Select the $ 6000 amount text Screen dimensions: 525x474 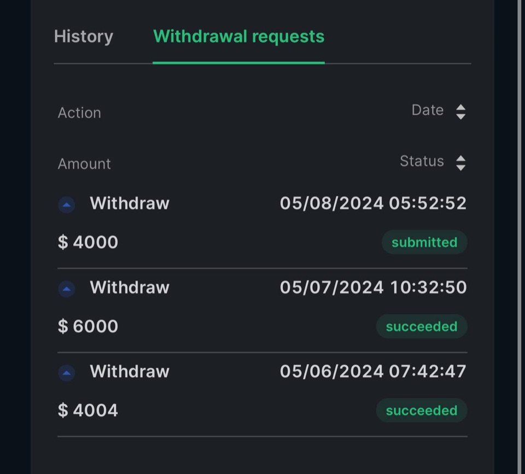[87, 326]
